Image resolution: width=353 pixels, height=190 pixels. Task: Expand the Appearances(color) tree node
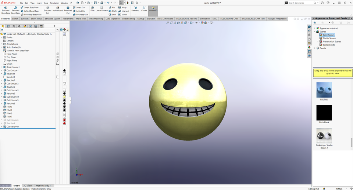315,28
